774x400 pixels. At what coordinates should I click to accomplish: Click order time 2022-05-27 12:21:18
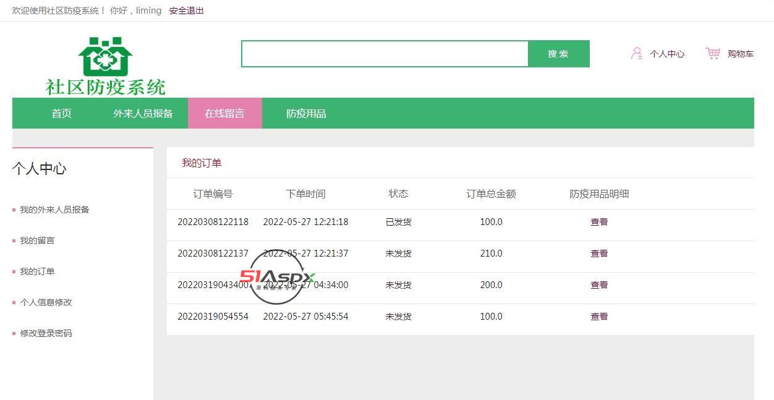pyautogui.click(x=305, y=222)
